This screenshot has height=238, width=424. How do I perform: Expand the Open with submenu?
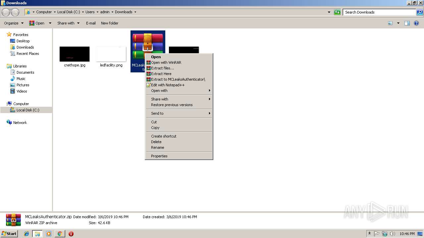[x=179, y=91]
